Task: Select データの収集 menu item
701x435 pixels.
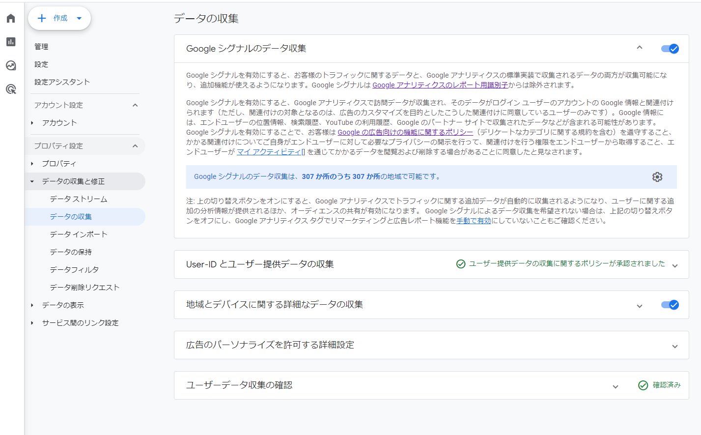Action: (x=84, y=217)
